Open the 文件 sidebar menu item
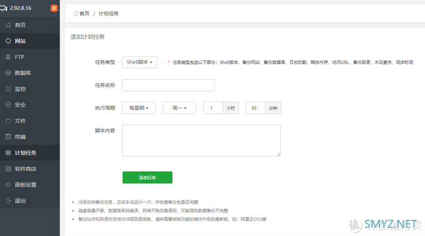The width and height of the screenshot is (425, 236). click(x=30, y=121)
